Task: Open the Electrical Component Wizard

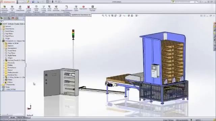Action: (4, 9)
